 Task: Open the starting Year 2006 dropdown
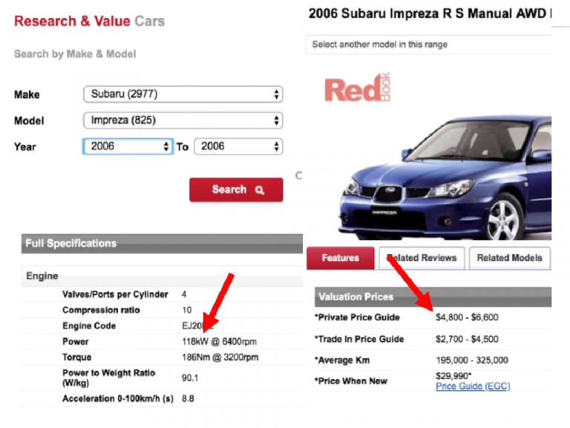point(128,146)
